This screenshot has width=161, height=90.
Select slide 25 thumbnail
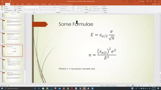pyautogui.click(x=12, y=38)
